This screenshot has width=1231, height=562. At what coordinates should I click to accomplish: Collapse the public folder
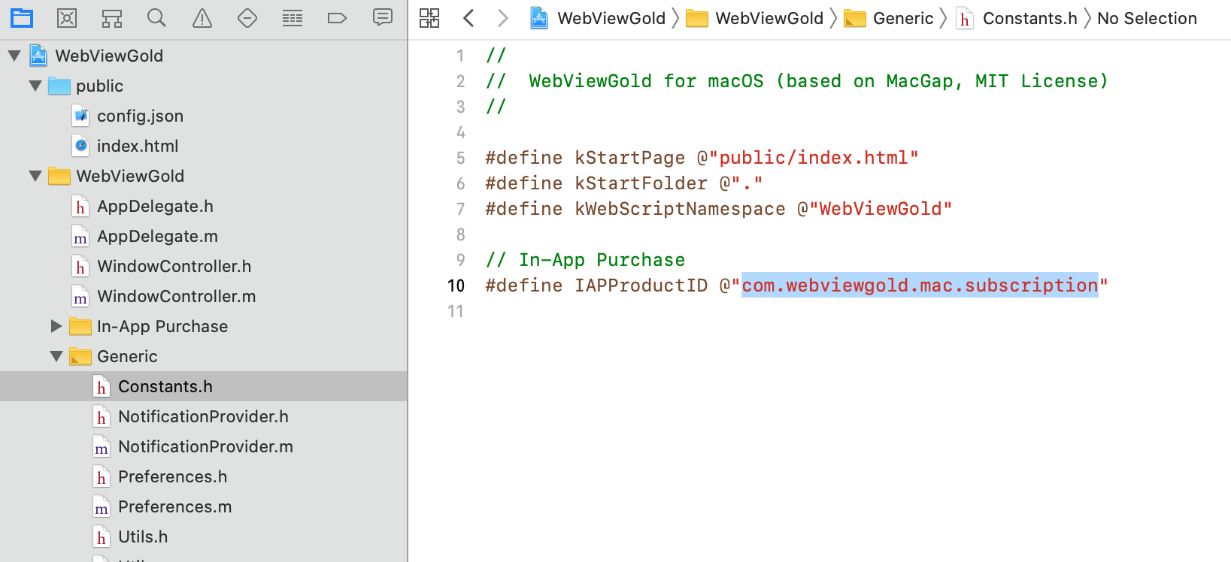[35, 86]
